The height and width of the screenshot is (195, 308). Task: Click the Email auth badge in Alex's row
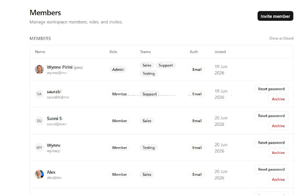(x=197, y=174)
